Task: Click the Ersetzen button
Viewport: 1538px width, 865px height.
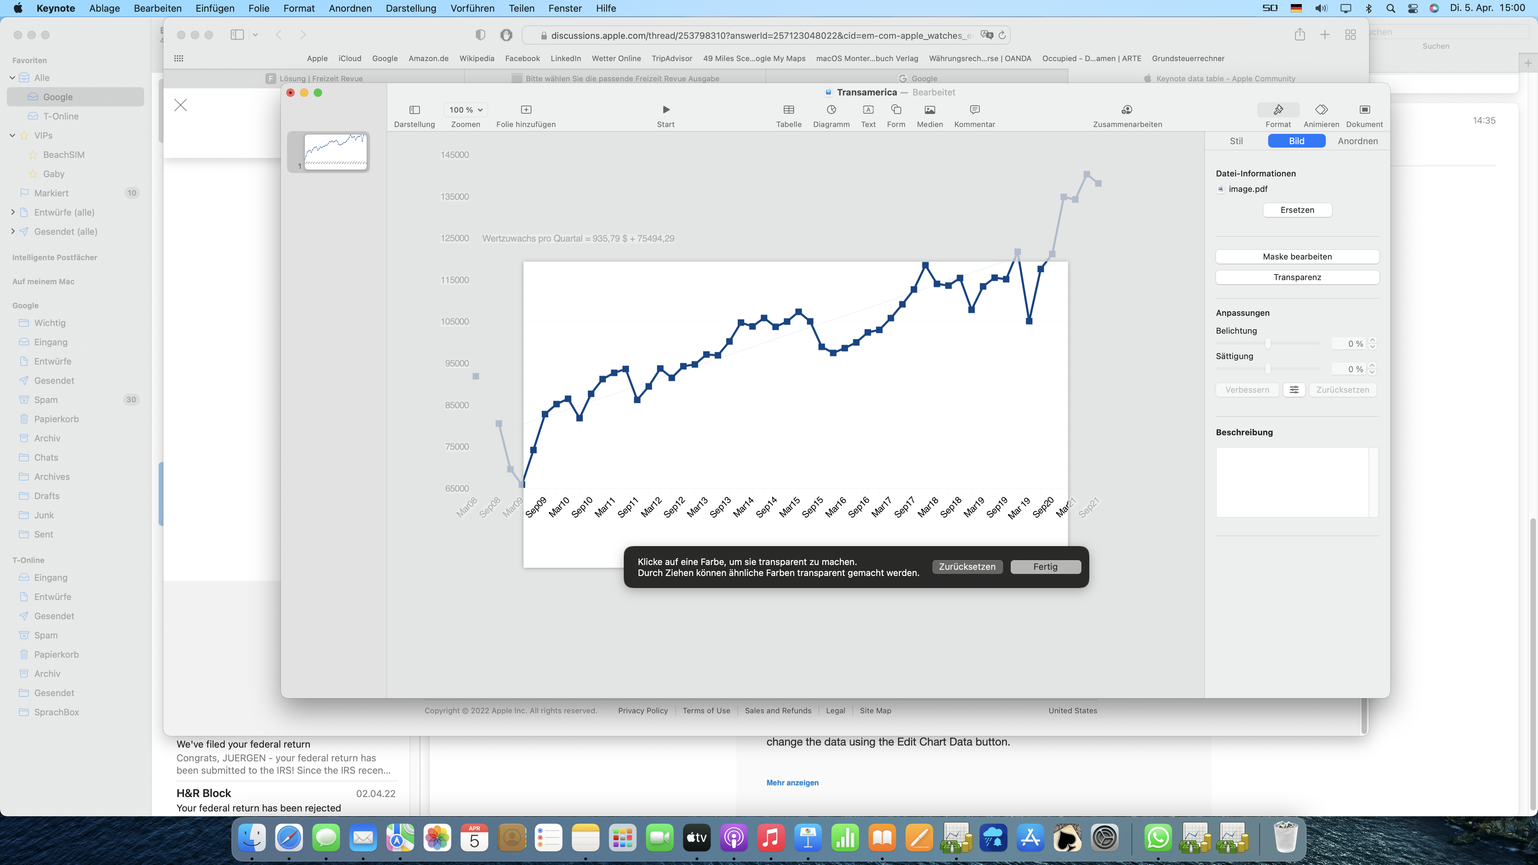Action: tap(1297, 210)
